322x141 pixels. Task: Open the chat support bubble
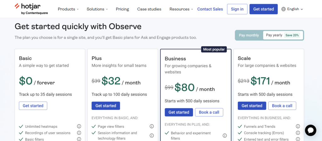coord(310,130)
